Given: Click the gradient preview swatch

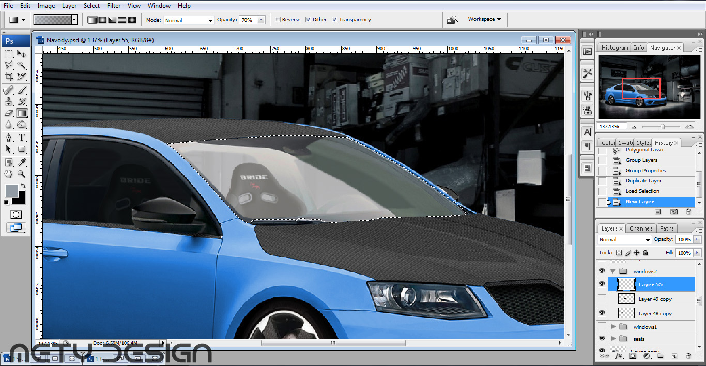Looking at the screenshot, I should [x=52, y=20].
